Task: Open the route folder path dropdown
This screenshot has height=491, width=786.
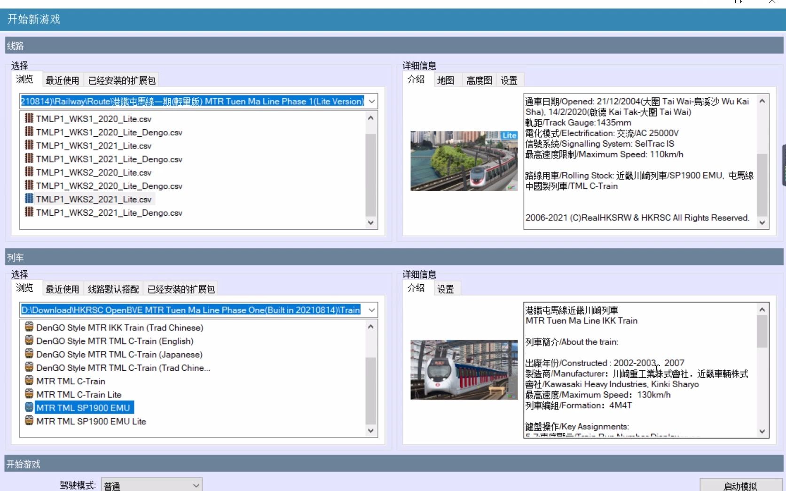Action: click(x=371, y=101)
